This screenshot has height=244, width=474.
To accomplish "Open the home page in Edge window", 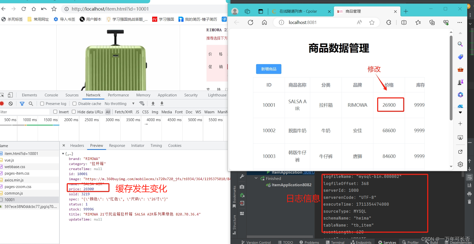I will coord(264,22).
